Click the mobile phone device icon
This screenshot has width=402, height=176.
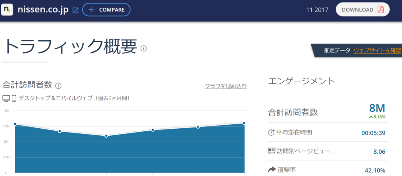[x=14, y=98]
